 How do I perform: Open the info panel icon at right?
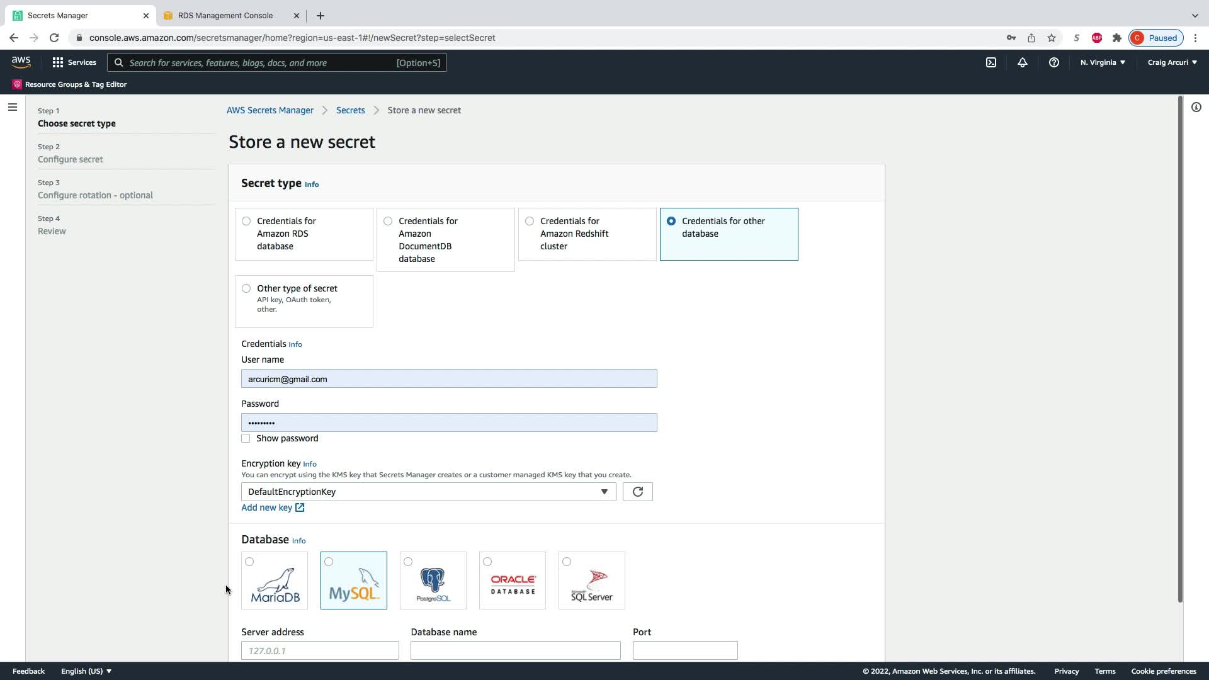pyautogui.click(x=1196, y=107)
